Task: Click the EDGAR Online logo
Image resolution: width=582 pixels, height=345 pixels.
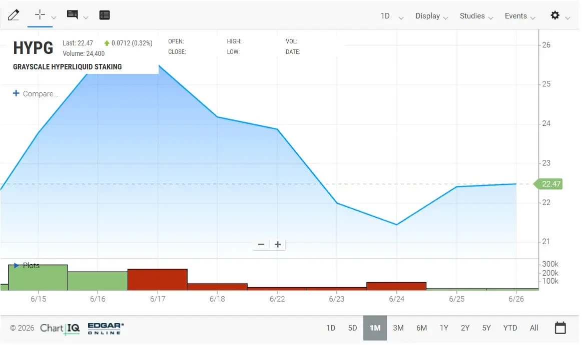Action: (106, 329)
